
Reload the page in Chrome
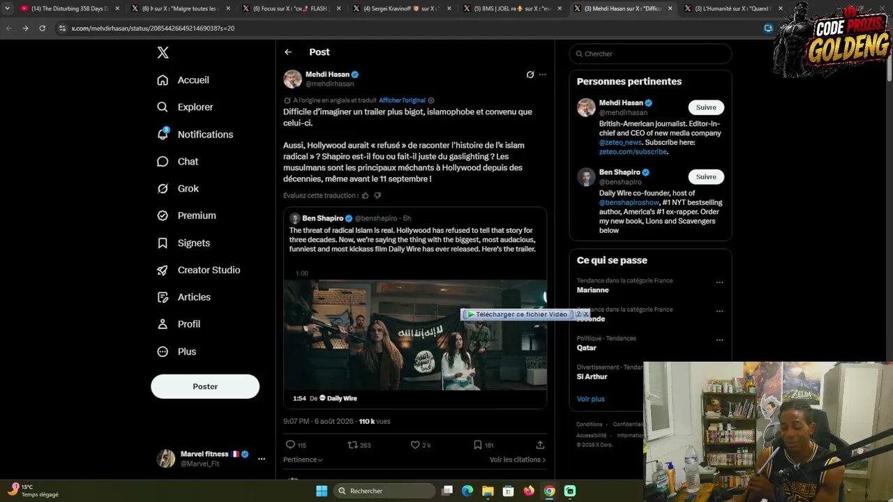tap(42, 28)
